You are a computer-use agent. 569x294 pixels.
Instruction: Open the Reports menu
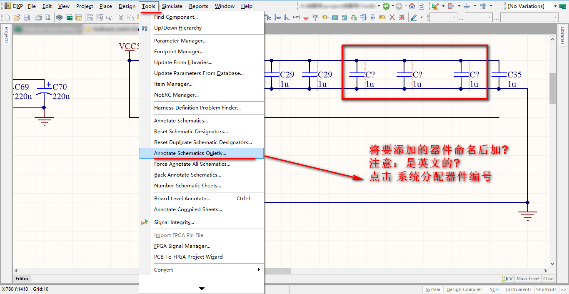(x=198, y=6)
